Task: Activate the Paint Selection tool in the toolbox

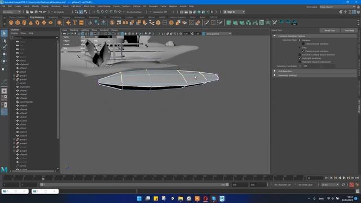Action: coord(4,47)
